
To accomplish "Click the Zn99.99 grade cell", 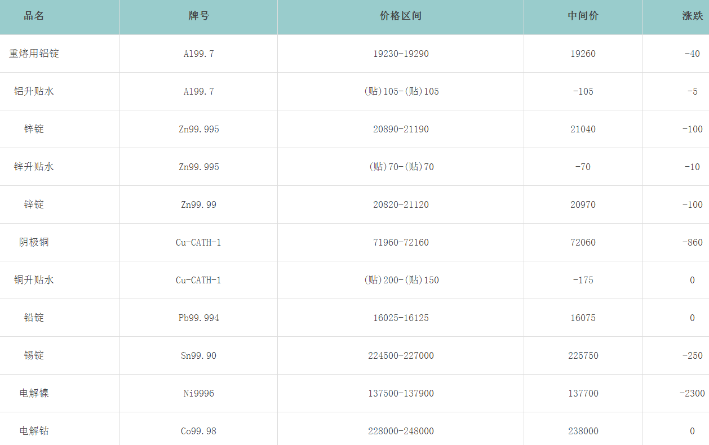I will [198, 204].
